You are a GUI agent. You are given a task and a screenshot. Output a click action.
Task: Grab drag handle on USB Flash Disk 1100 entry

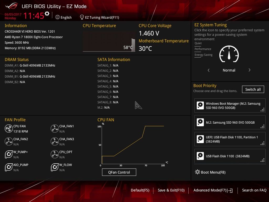pyautogui.click(x=262, y=160)
